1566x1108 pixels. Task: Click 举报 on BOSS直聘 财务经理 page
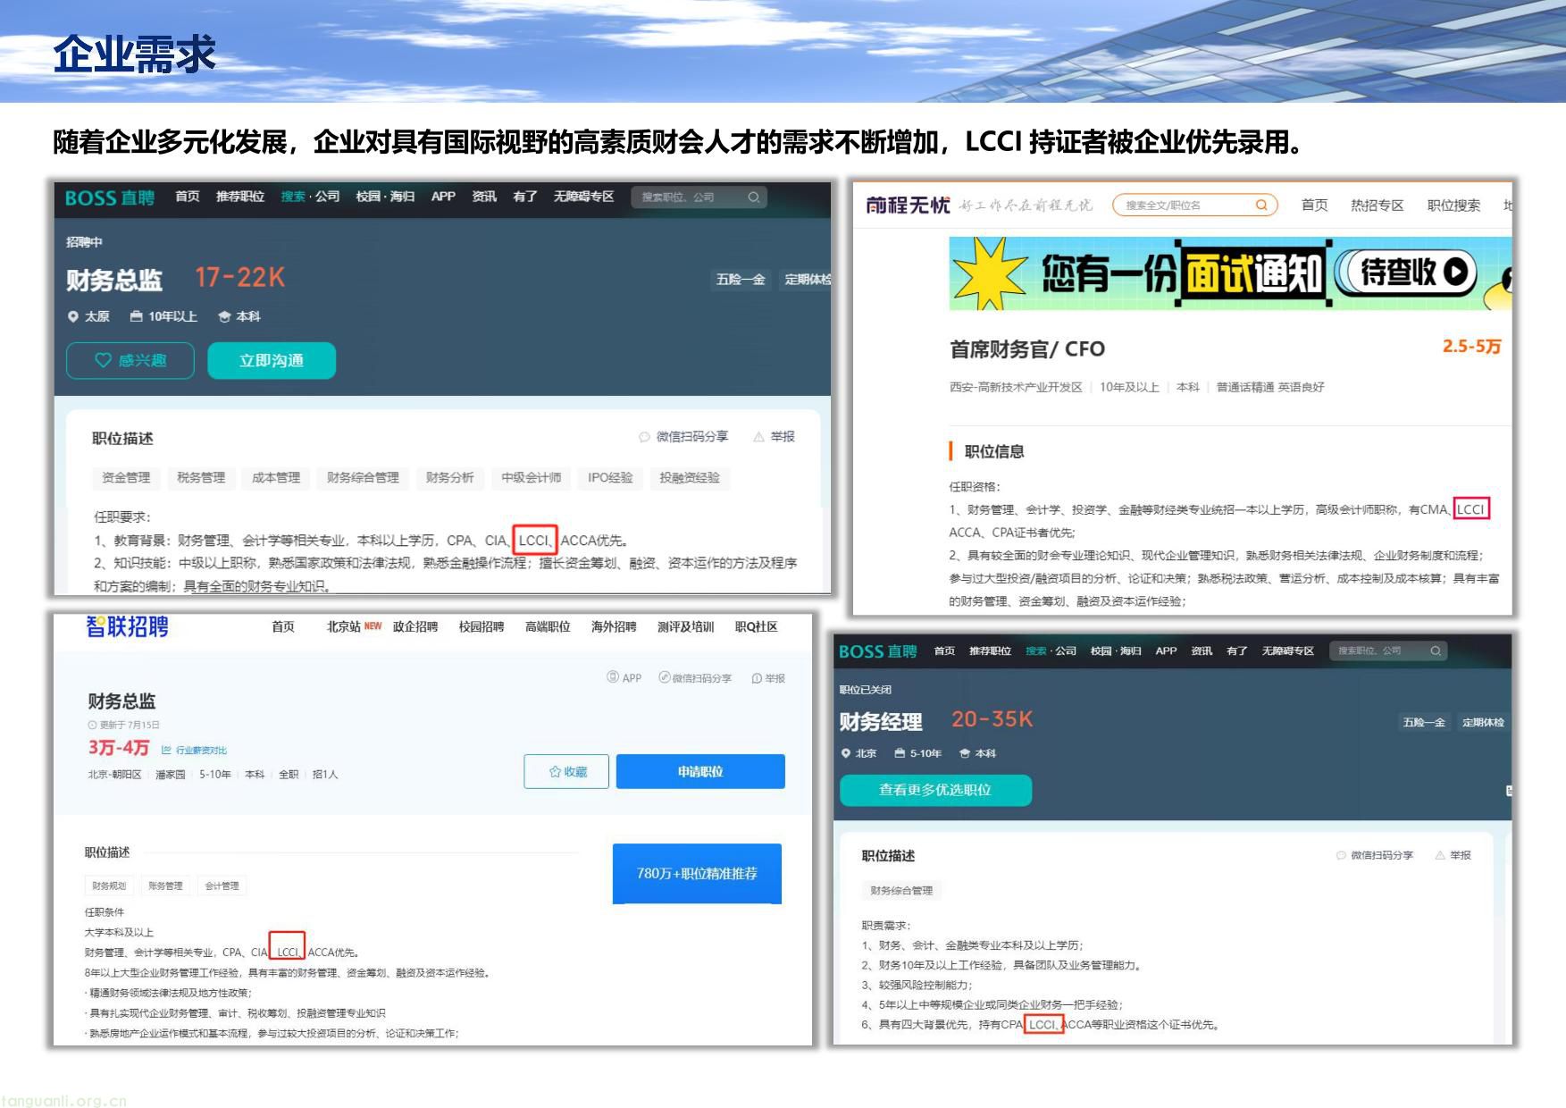[1453, 855]
